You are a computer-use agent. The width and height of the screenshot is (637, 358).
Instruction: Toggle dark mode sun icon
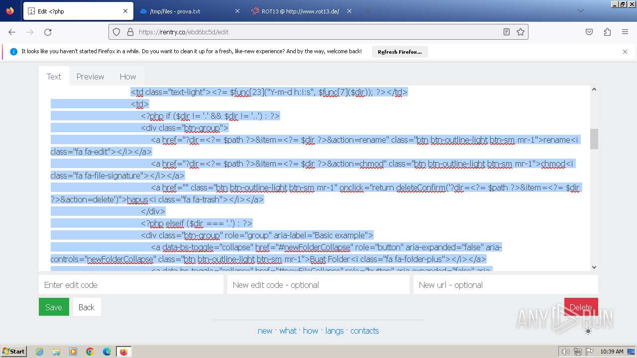(588, 331)
